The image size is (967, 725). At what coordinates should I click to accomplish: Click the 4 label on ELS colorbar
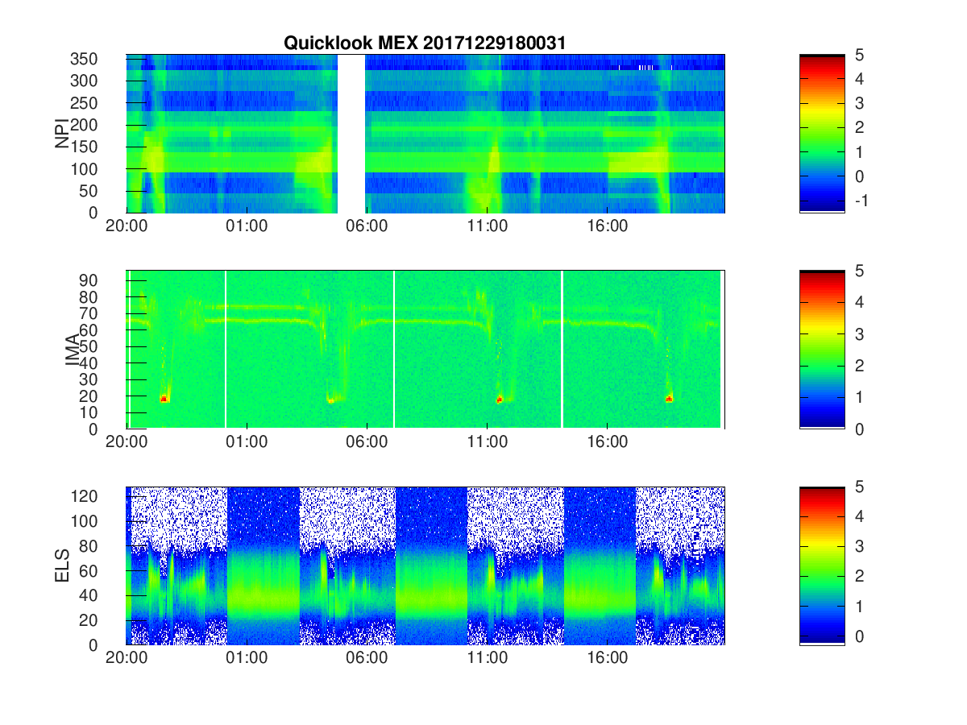[x=858, y=516]
